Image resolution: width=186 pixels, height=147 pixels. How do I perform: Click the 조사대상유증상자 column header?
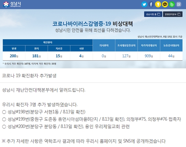[126, 45]
